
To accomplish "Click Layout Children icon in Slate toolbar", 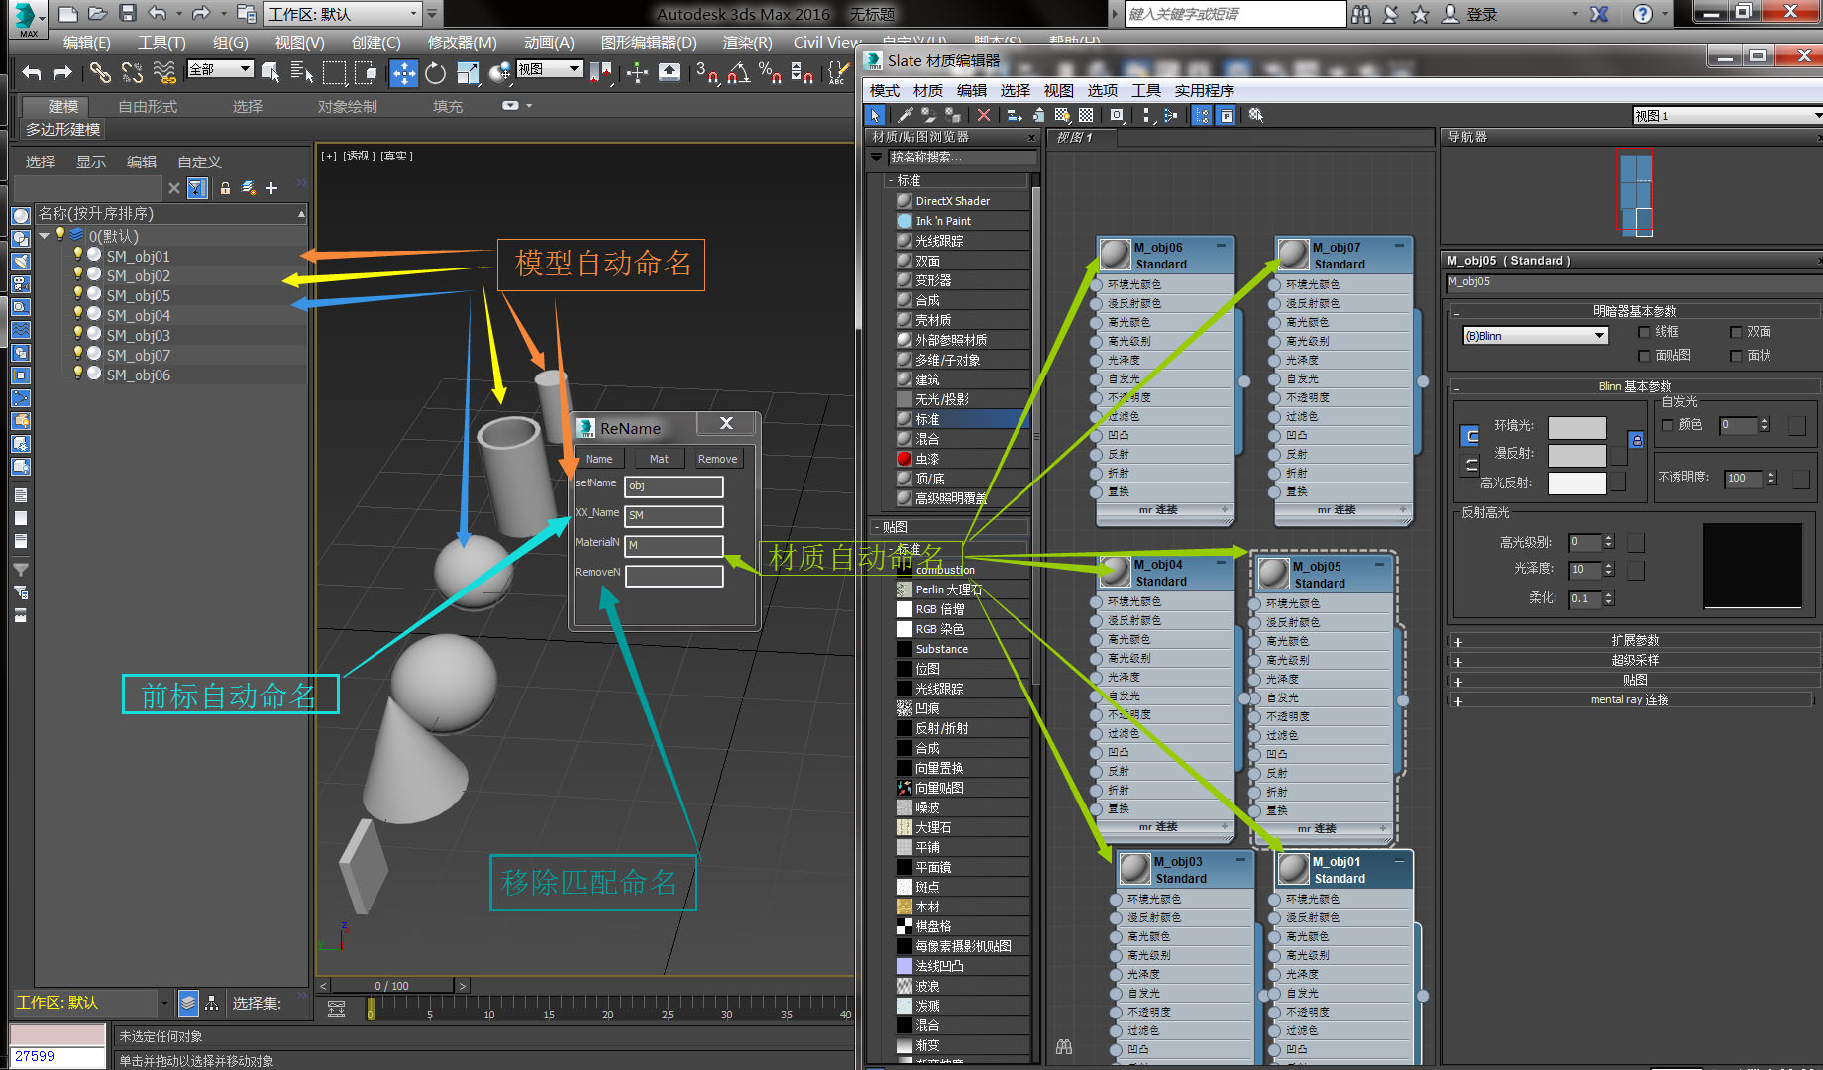I will (x=1171, y=115).
